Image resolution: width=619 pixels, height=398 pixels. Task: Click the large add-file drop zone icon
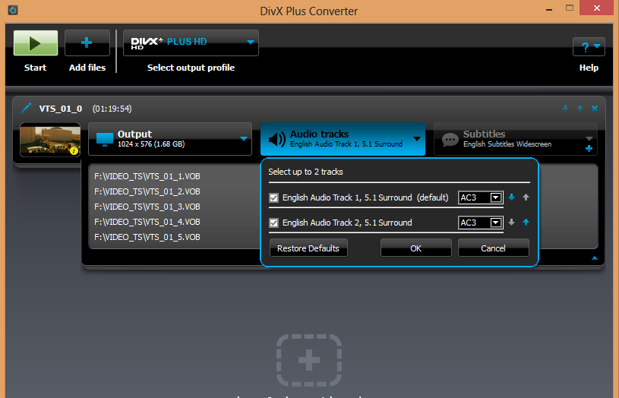[x=309, y=361]
